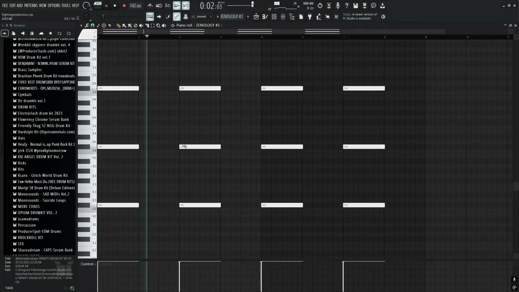Toggle SONG mode

click(98, 8)
